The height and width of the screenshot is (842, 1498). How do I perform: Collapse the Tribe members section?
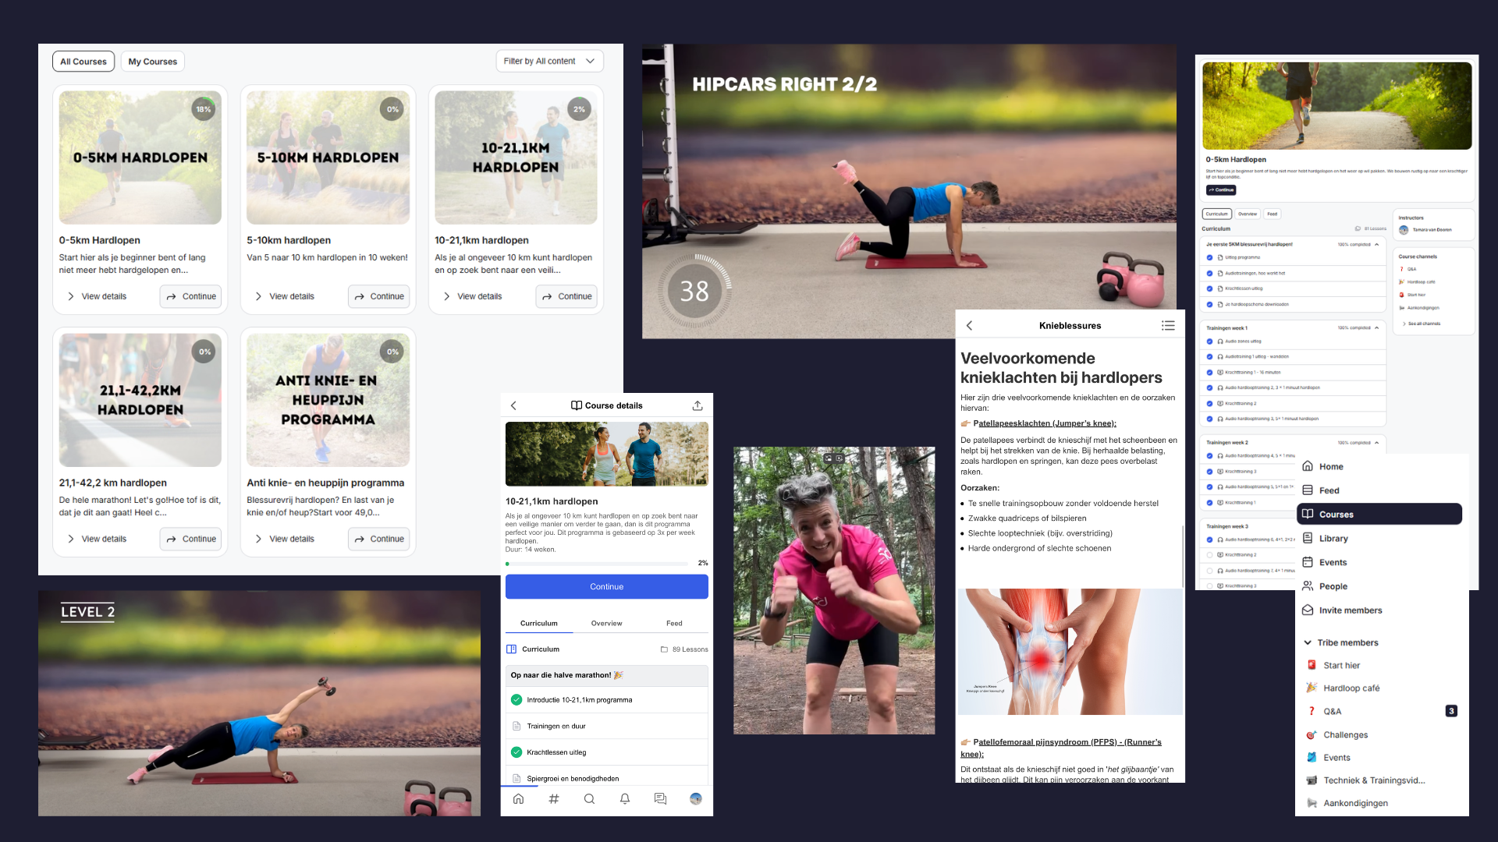pyautogui.click(x=1308, y=642)
